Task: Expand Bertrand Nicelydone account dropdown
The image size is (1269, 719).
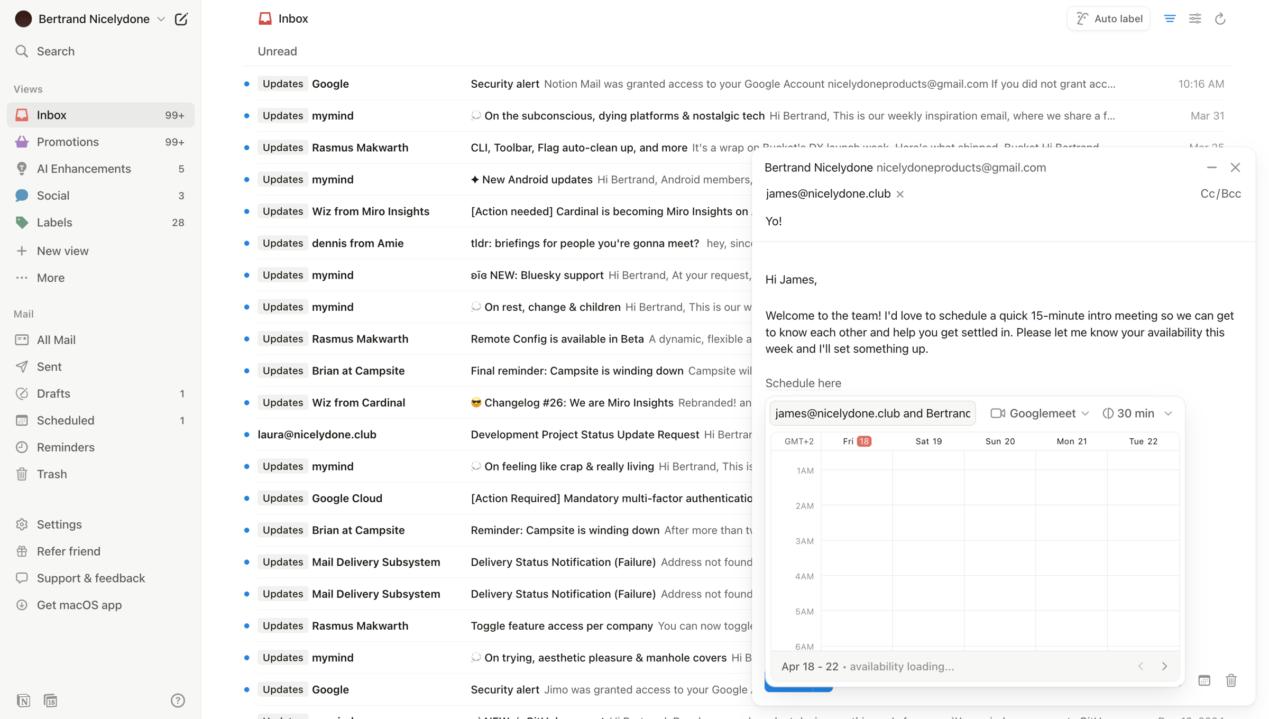Action: click(x=161, y=19)
